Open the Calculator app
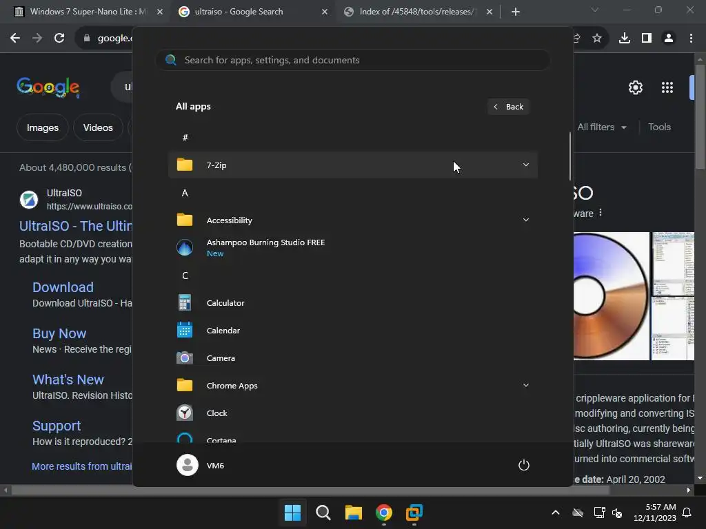The width and height of the screenshot is (706, 529). (352, 303)
